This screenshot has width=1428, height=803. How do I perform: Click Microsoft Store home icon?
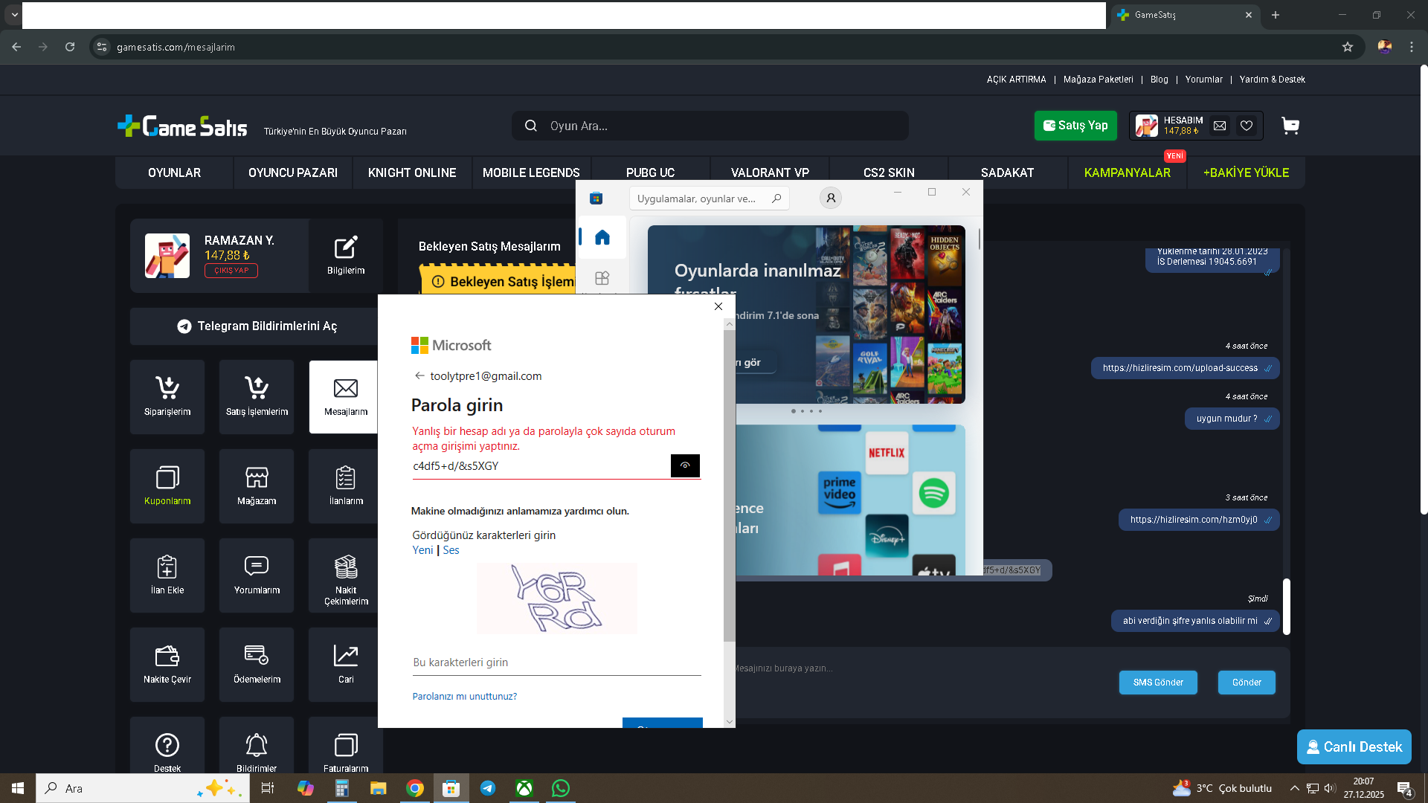[602, 237]
